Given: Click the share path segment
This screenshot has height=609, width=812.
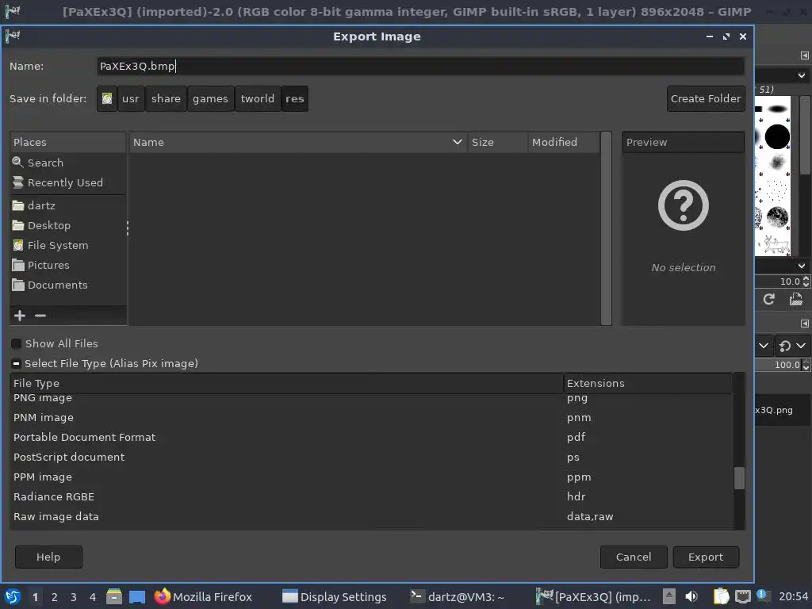Looking at the screenshot, I should pos(166,98).
